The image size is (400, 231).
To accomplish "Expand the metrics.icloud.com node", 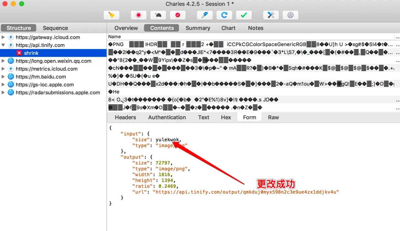I will [x=3, y=69].
